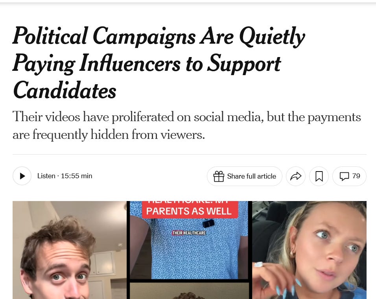Click the small 'THEIR HEALTHCARE' subtitle
The height and width of the screenshot is (299, 376).
pyautogui.click(x=189, y=233)
